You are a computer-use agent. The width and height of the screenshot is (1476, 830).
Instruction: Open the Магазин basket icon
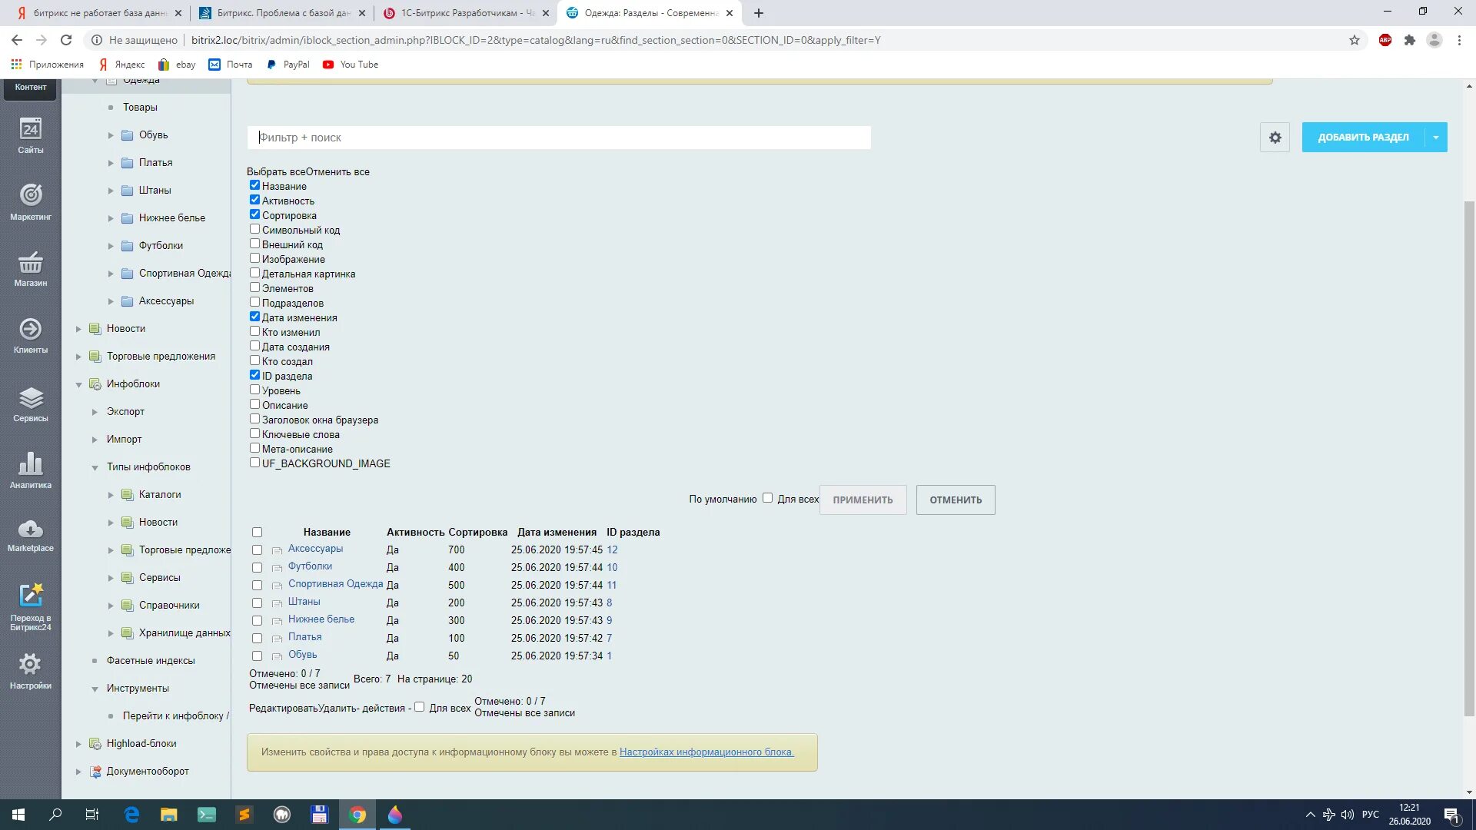(x=31, y=268)
